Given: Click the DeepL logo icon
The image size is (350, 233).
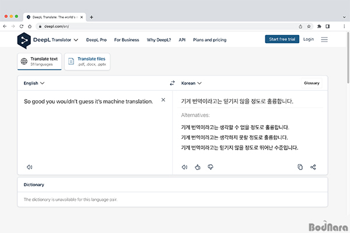Looking at the screenshot, I should click(24, 40).
